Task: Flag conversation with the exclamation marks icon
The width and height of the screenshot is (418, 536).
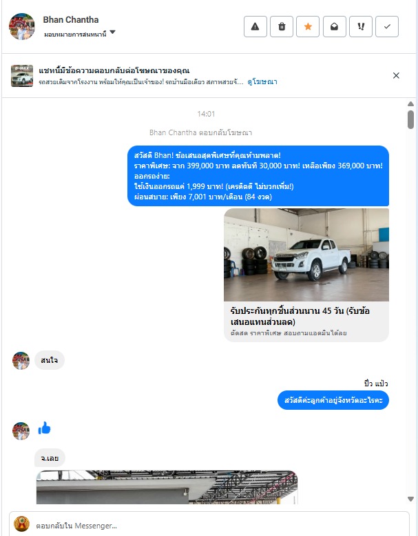Action: 361,27
